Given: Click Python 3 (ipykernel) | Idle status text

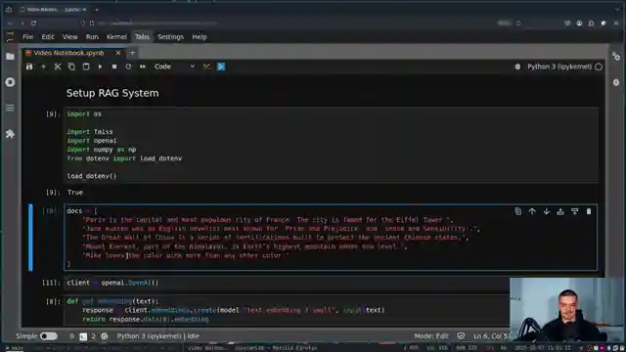Looking at the screenshot, I should point(157,336).
